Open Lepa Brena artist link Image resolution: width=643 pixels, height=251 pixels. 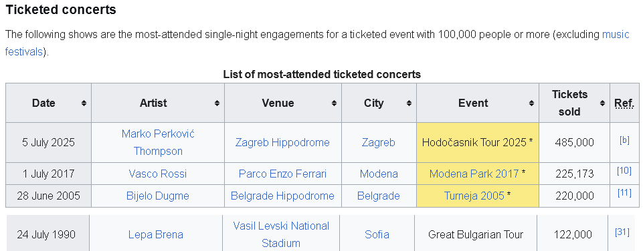tap(156, 234)
